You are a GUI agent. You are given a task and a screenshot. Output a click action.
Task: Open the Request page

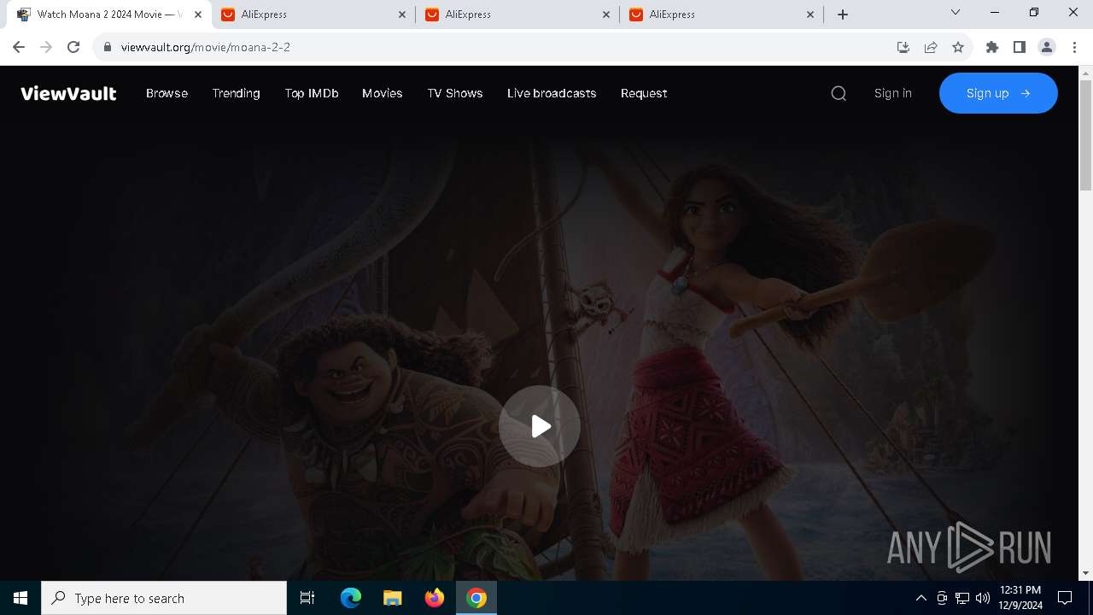pyautogui.click(x=644, y=93)
